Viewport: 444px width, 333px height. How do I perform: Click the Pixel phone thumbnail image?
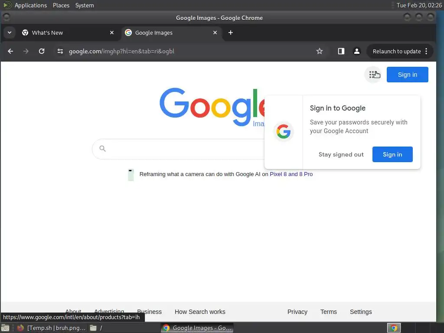(x=131, y=174)
